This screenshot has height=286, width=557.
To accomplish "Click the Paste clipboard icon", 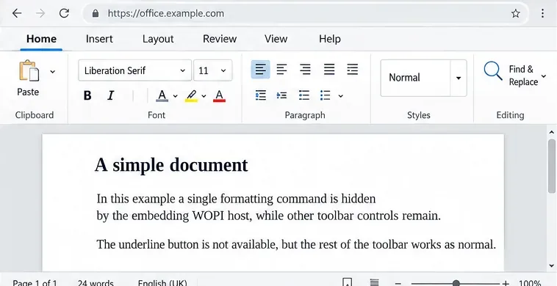I will (x=29, y=71).
